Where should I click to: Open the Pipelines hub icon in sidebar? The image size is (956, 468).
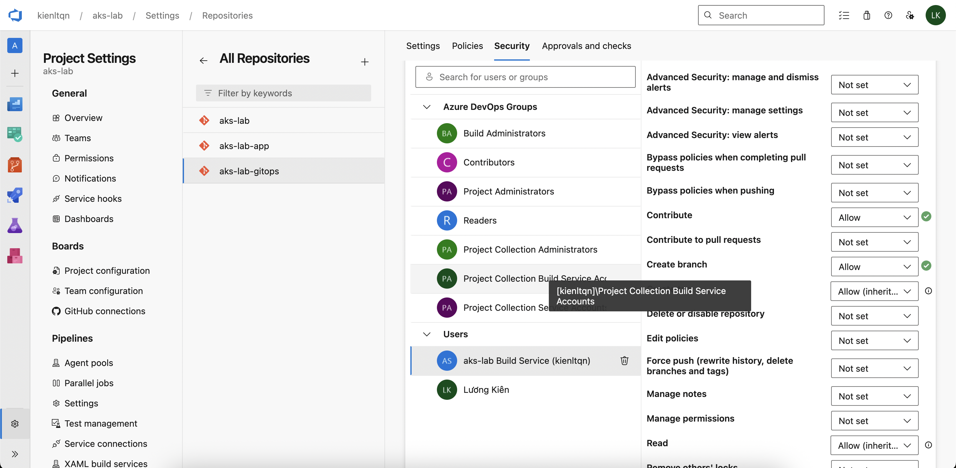point(15,195)
